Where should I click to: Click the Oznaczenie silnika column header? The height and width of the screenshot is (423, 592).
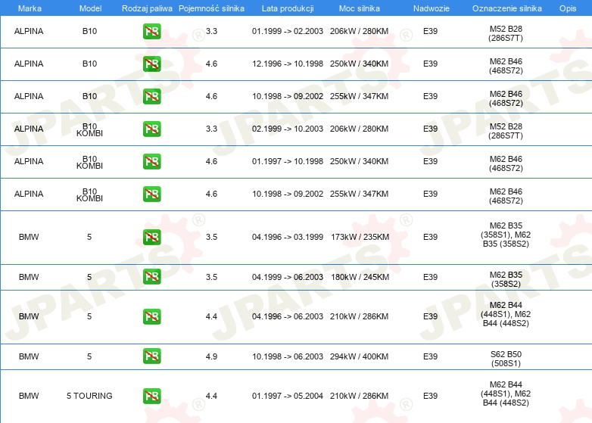click(x=506, y=8)
